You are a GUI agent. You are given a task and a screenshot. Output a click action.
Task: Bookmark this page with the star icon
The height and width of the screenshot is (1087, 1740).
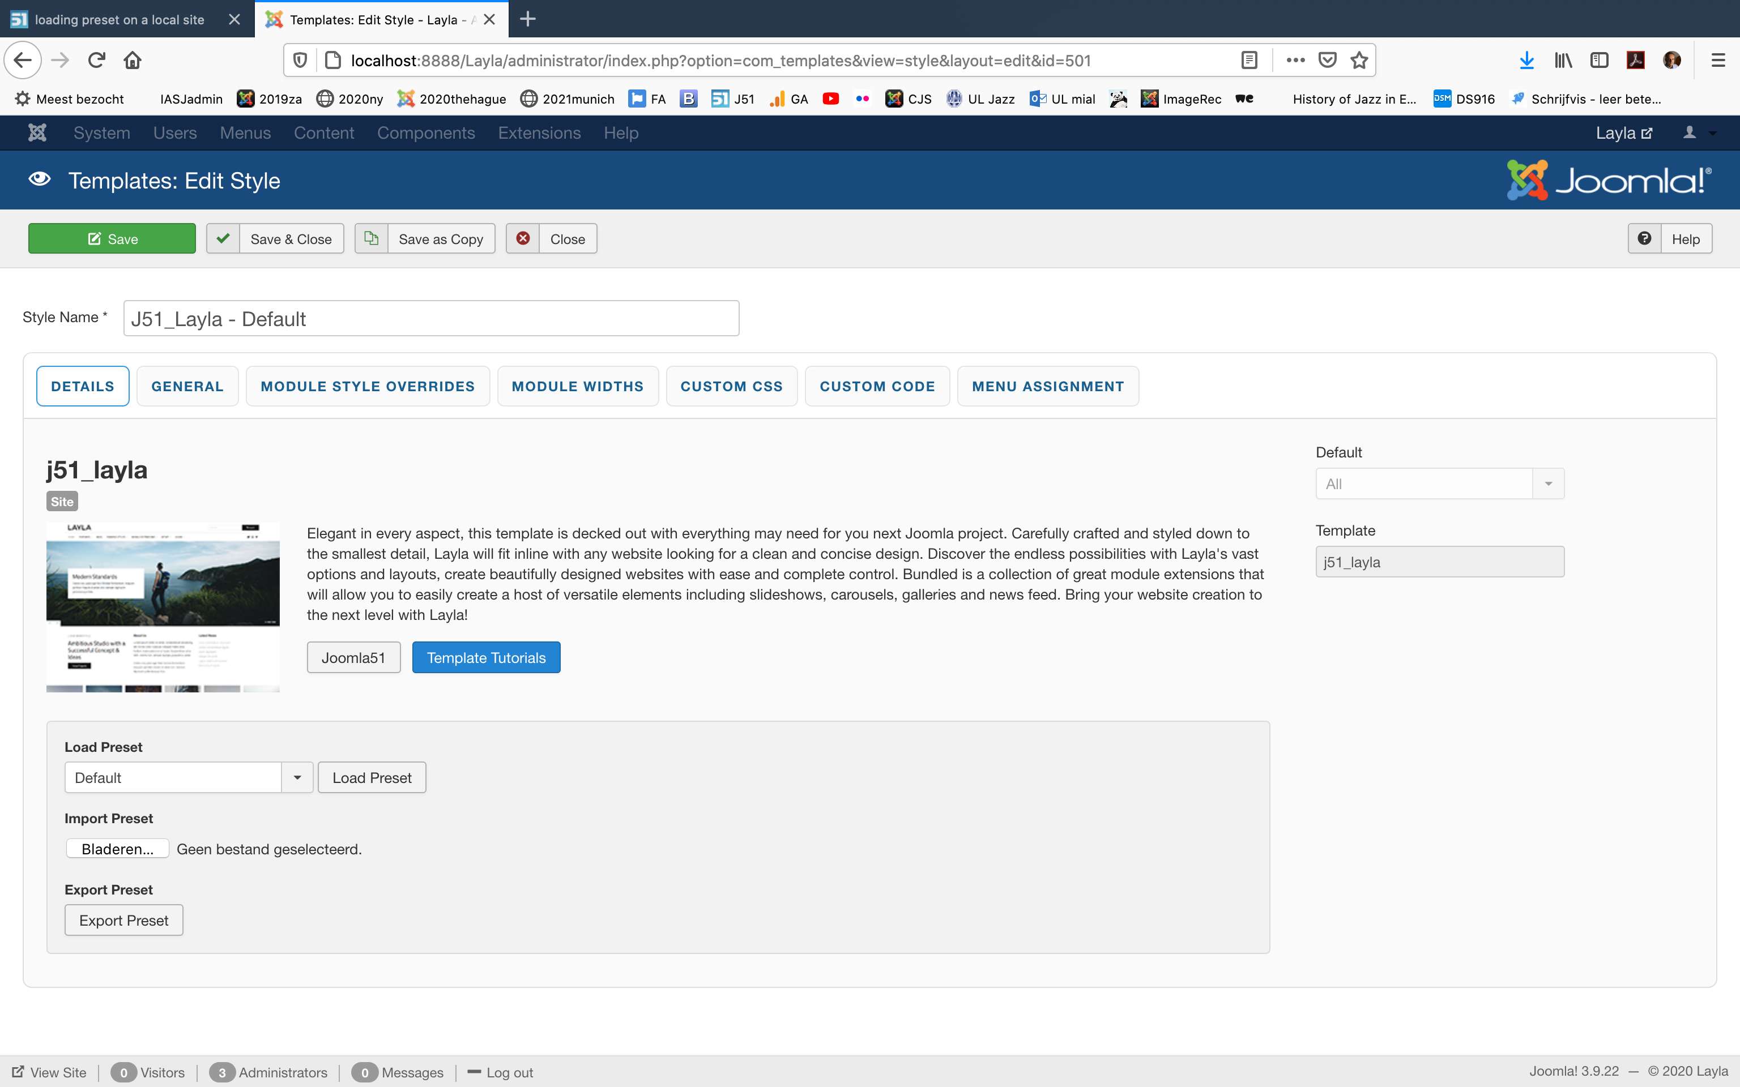[1359, 61]
